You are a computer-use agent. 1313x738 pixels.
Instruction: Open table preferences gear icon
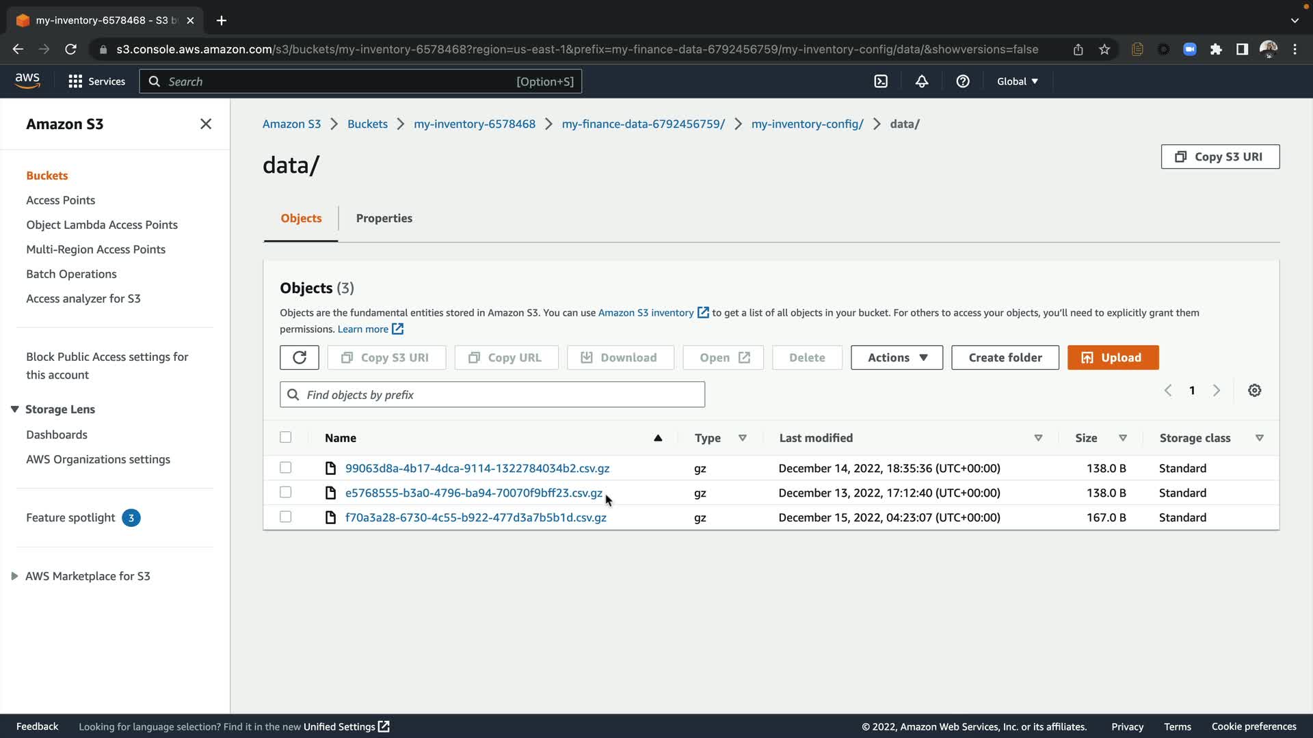click(x=1254, y=390)
